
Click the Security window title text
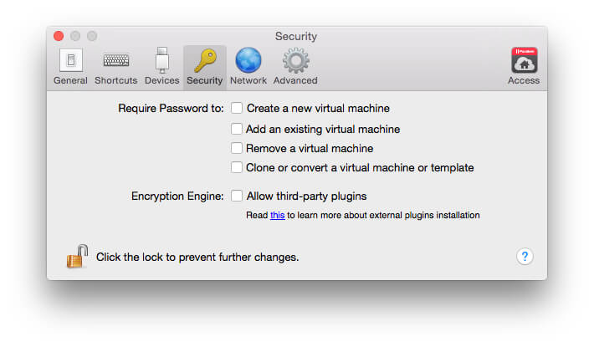click(296, 36)
